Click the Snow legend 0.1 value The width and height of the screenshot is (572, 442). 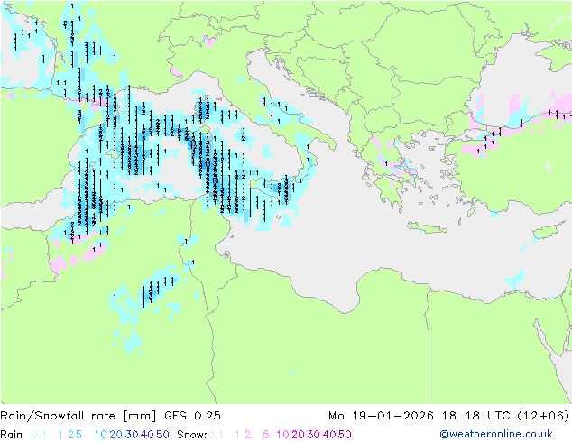coord(216,435)
